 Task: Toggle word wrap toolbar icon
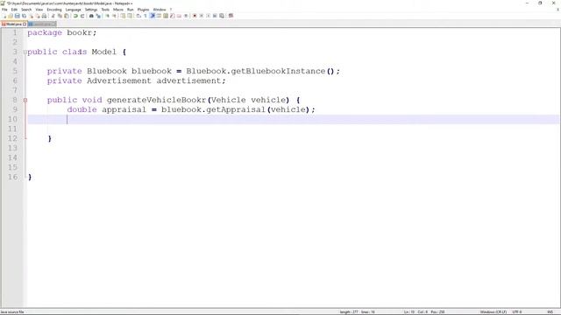point(138,16)
